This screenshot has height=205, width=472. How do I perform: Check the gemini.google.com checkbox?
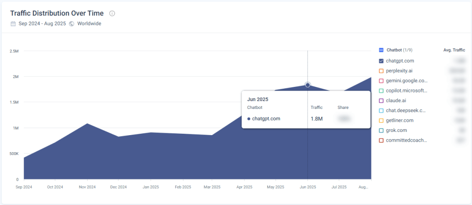[x=381, y=81]
